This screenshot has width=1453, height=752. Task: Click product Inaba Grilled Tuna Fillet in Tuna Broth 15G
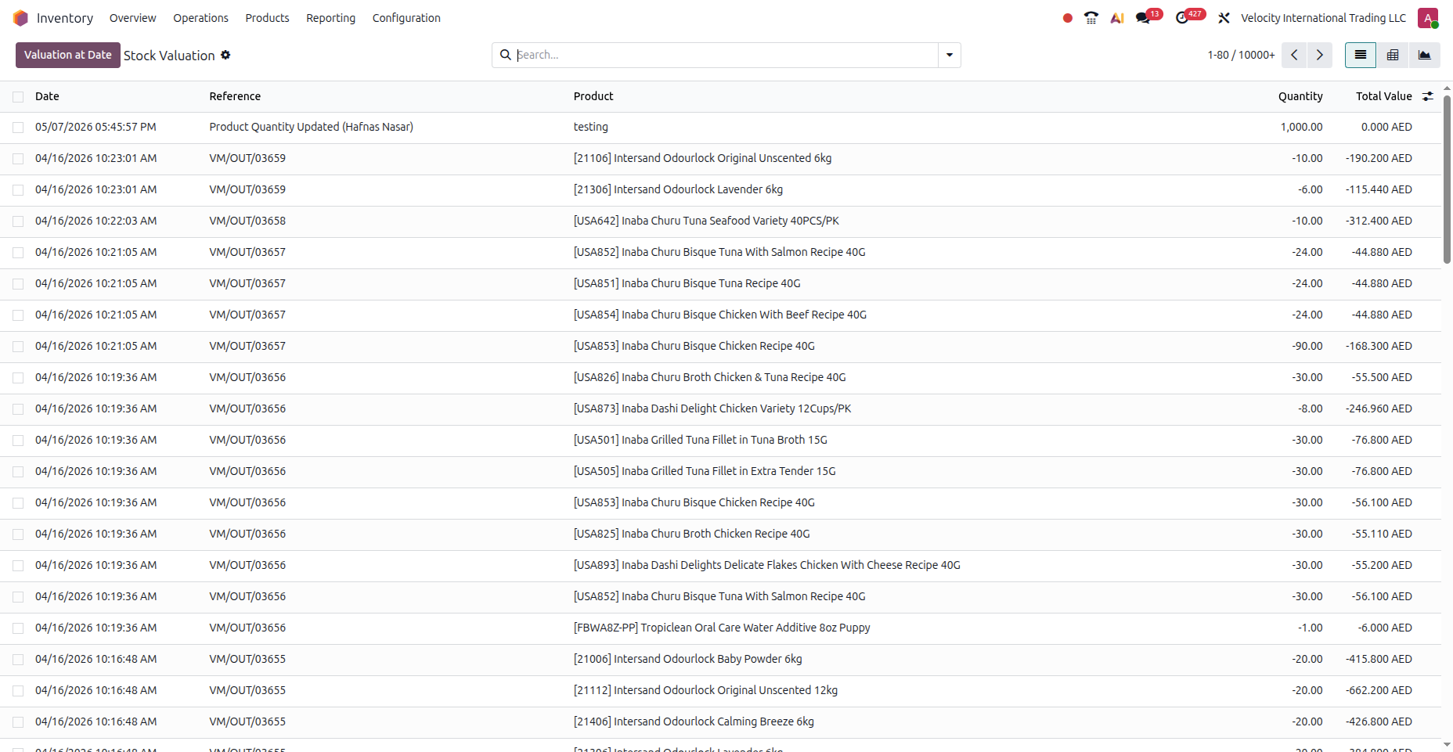[700, 440]
